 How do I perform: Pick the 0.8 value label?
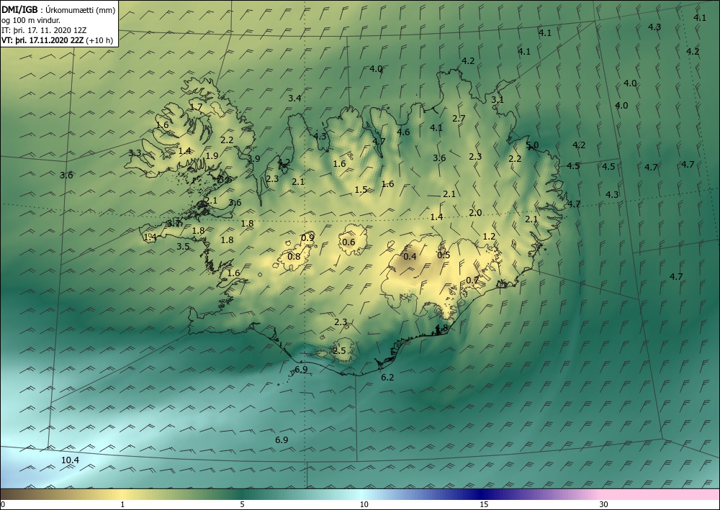pos(294,256)
